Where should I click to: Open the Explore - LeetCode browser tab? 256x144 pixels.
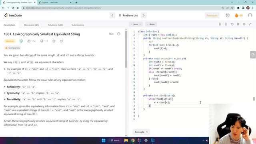pos(55,2)
